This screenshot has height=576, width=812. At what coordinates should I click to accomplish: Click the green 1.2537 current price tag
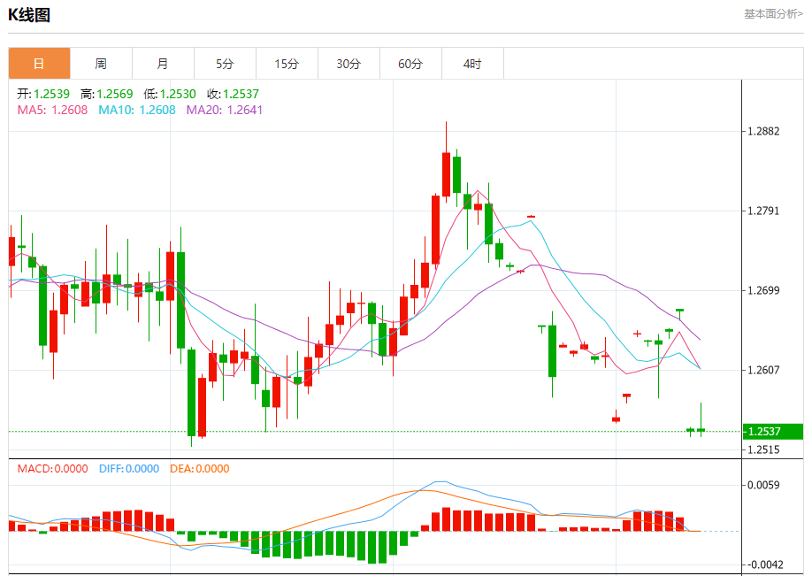(773, 432)
